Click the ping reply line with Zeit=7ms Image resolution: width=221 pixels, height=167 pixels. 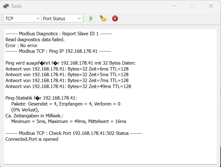[67, 81]
